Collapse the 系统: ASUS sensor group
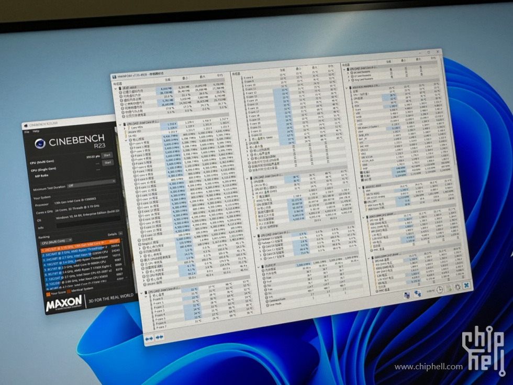 (116, 89)
